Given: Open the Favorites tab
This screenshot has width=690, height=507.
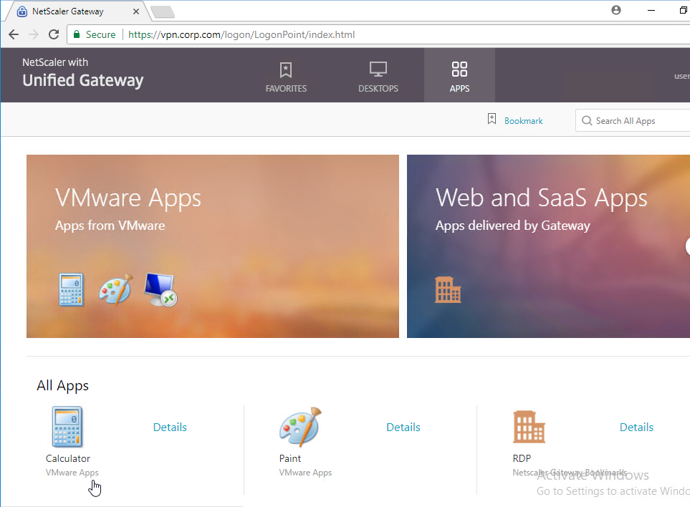Looking at the screenshot, I should coord(286,77).
